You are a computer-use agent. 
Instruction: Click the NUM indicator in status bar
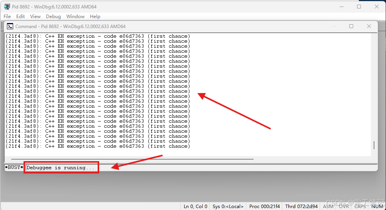tap(377, 206)
